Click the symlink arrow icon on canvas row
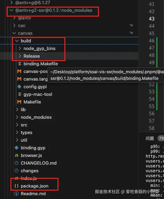The height and width of the screenshot is (199, 164). (x=131, y=33)
